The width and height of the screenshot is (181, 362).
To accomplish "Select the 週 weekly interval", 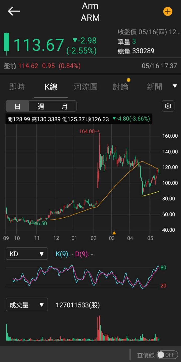I will coord(41,106).
